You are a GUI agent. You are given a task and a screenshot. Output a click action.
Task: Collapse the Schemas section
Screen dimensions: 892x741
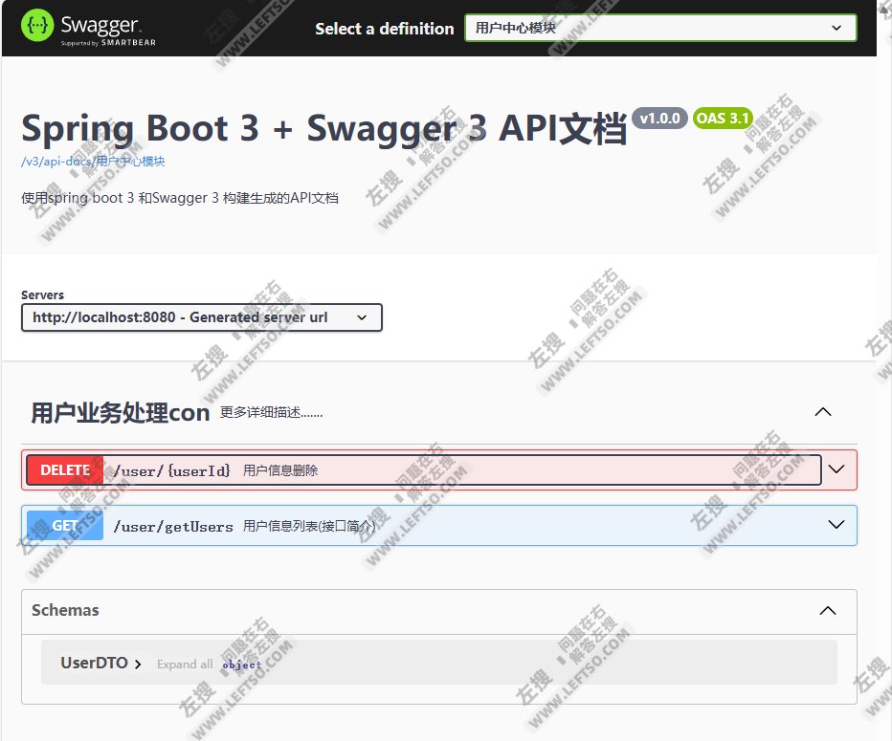coord(827,609)
